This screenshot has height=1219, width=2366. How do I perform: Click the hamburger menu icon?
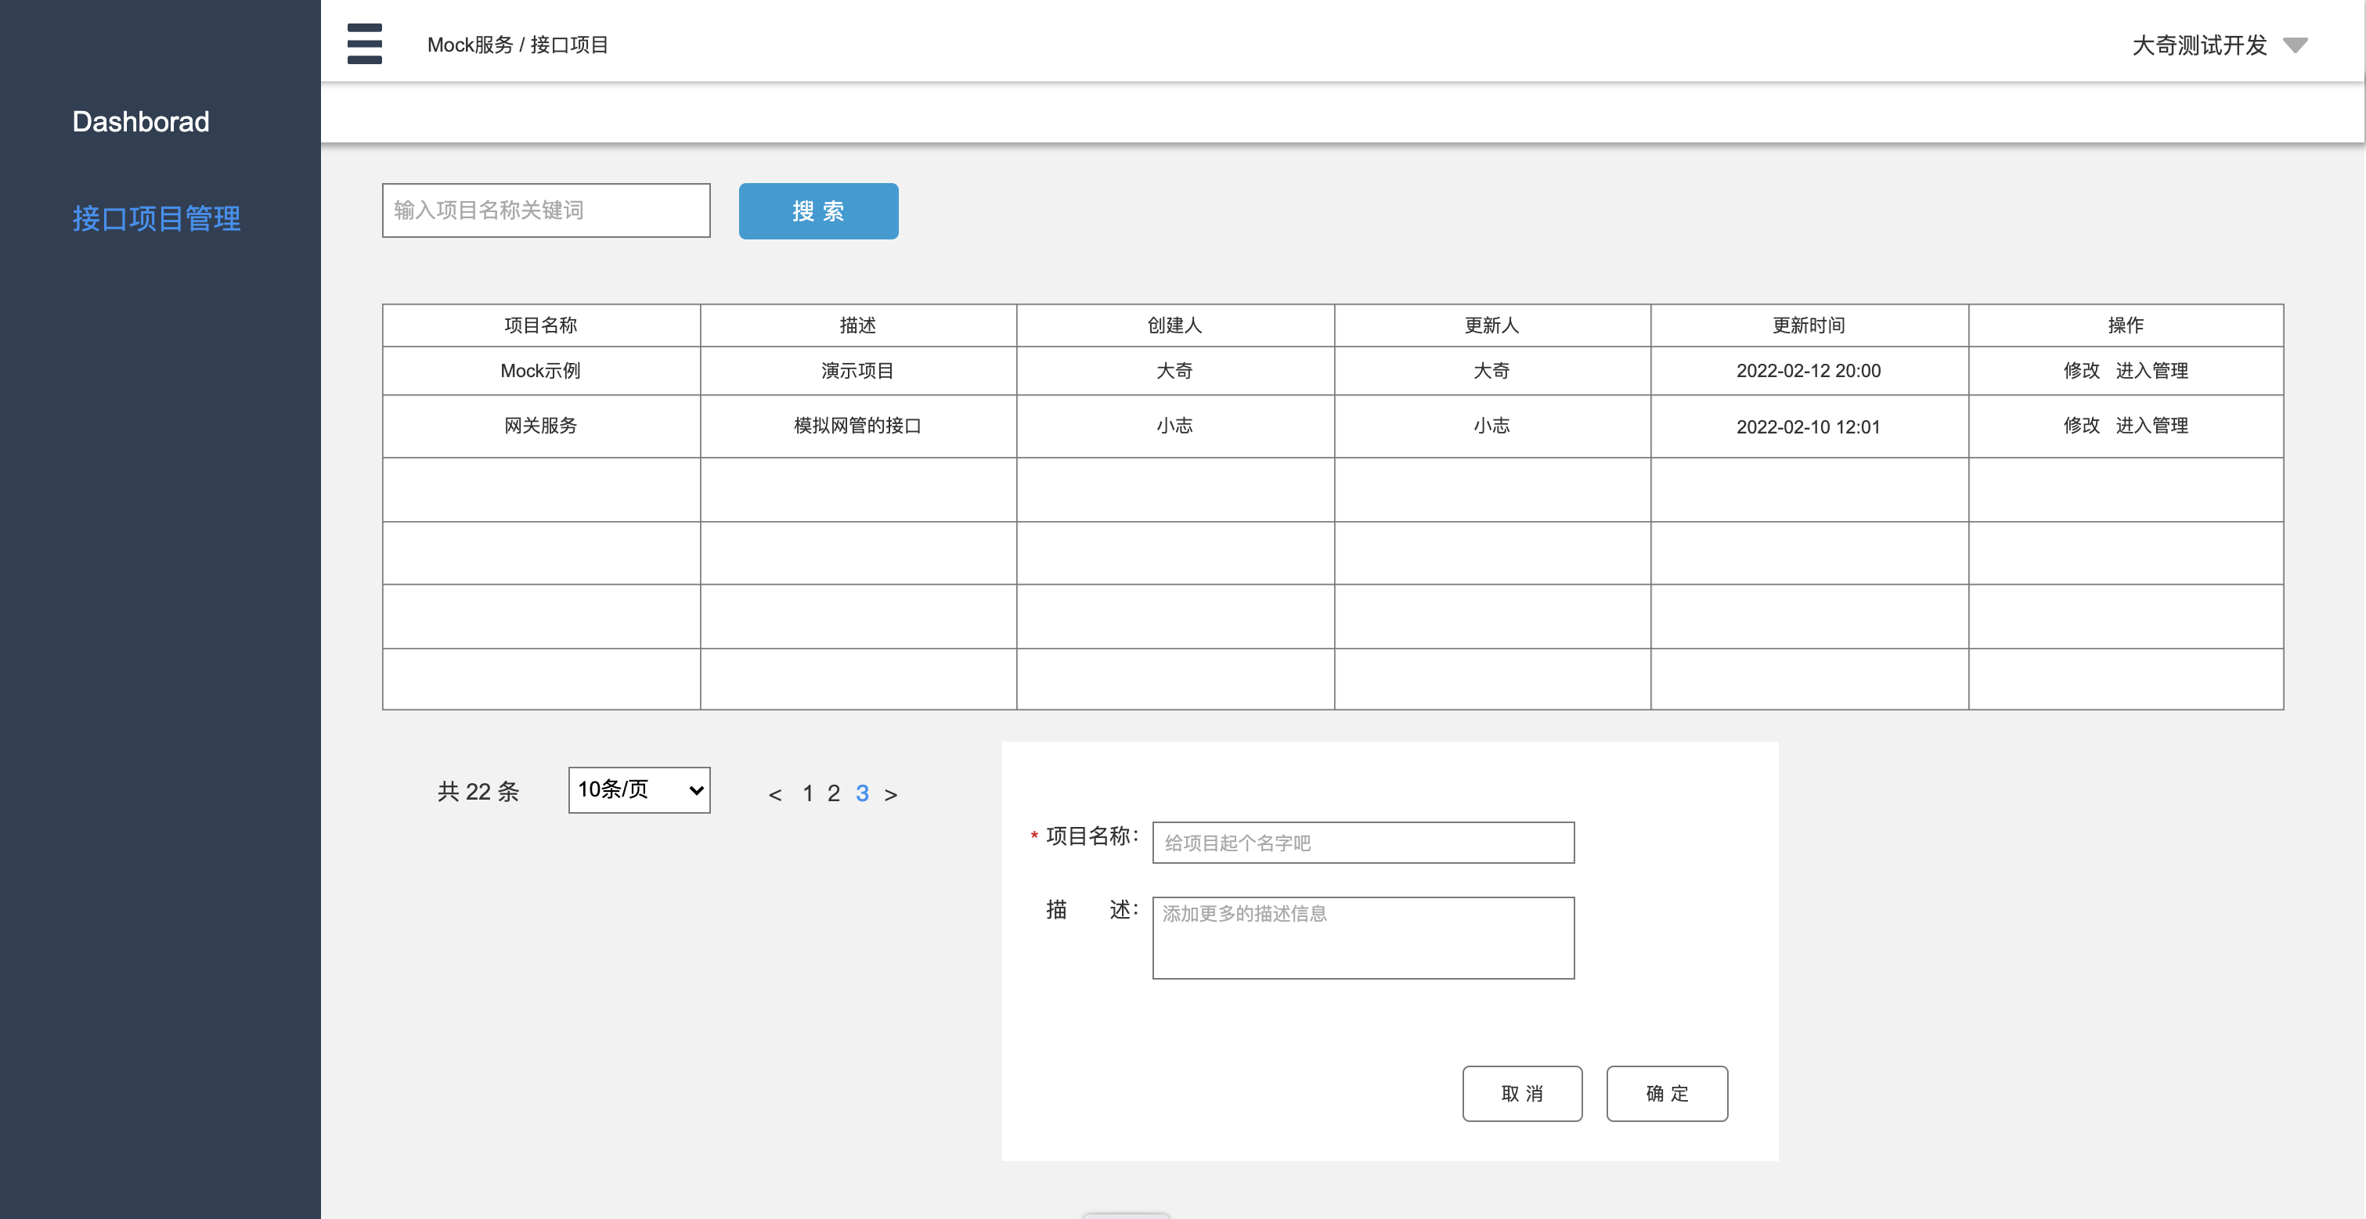pos(364,43)
